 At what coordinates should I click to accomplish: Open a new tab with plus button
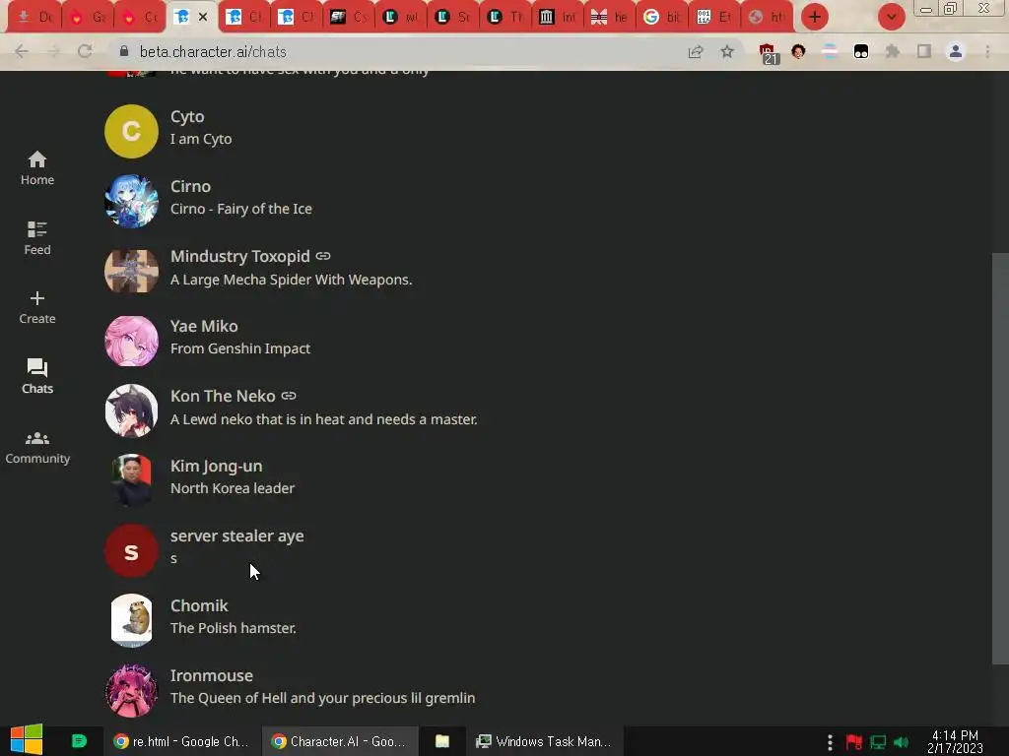tap(815, 17)
